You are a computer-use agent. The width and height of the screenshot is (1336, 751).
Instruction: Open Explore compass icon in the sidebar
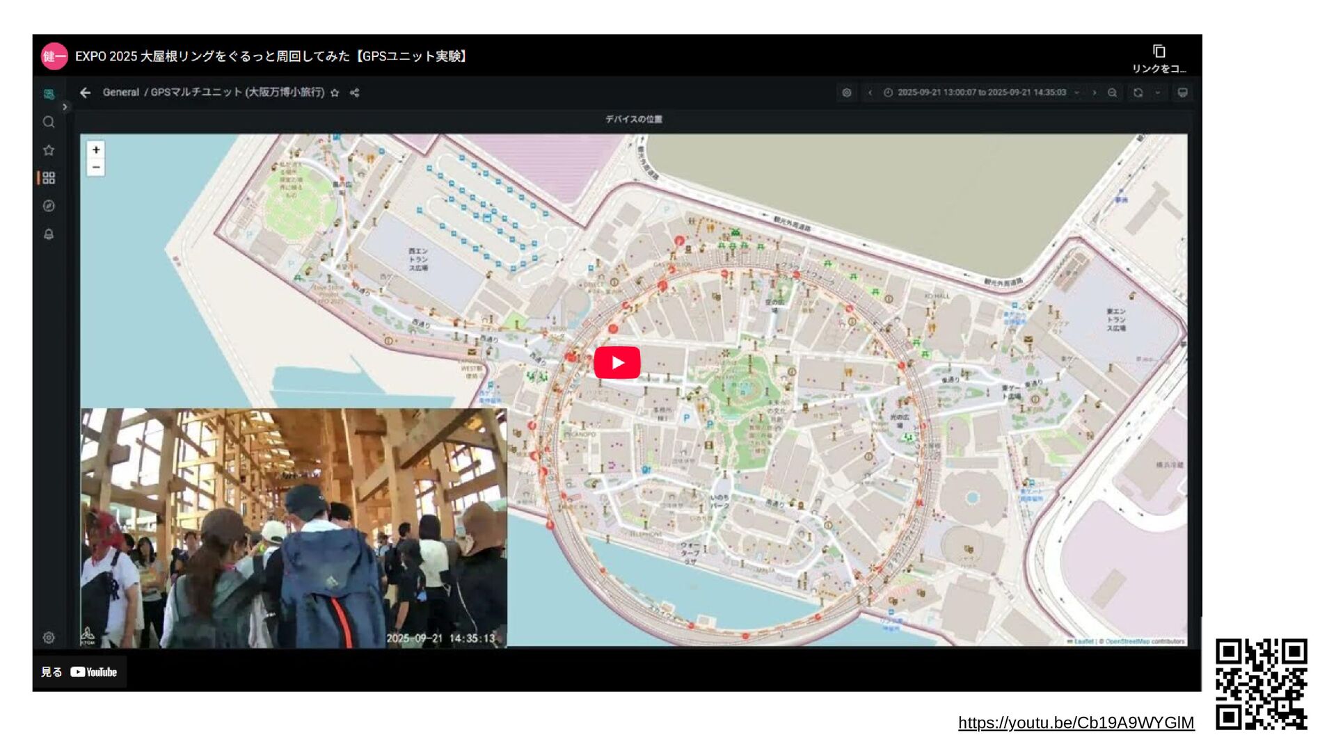coord(49,206)
